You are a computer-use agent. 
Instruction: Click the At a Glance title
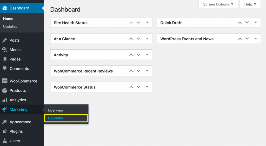point(64,39)
